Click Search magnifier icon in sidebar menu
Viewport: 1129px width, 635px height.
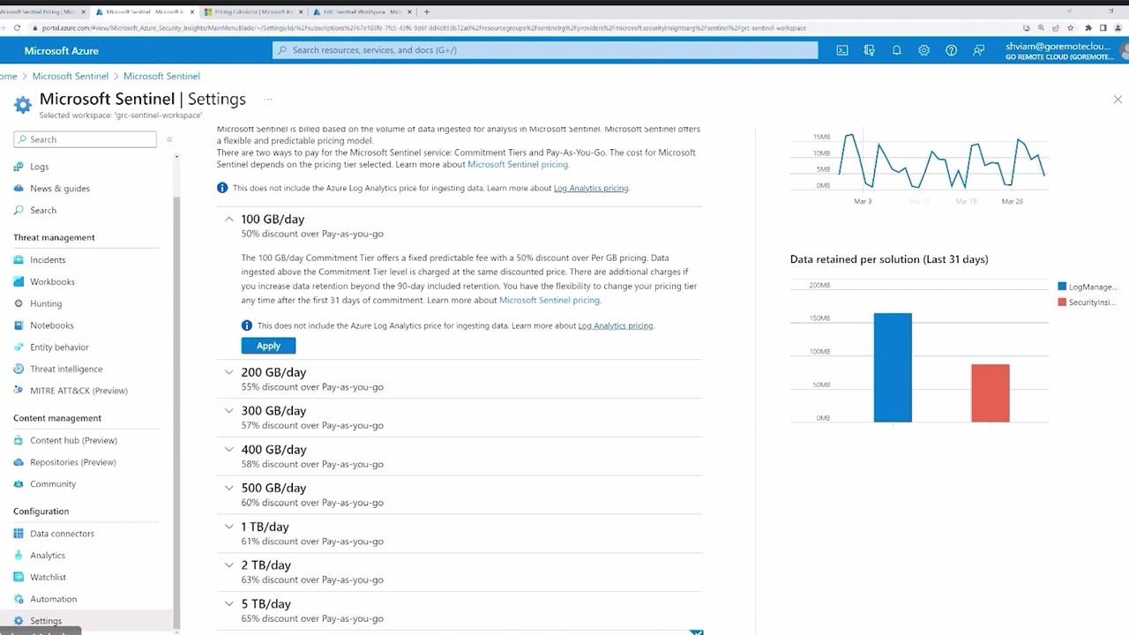(x=19, y=210)
